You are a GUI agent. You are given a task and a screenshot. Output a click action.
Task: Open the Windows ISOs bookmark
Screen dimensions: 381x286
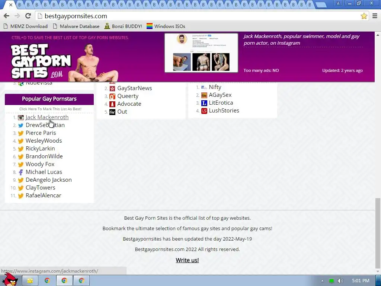pyautogui.click(x=166, y=26)
